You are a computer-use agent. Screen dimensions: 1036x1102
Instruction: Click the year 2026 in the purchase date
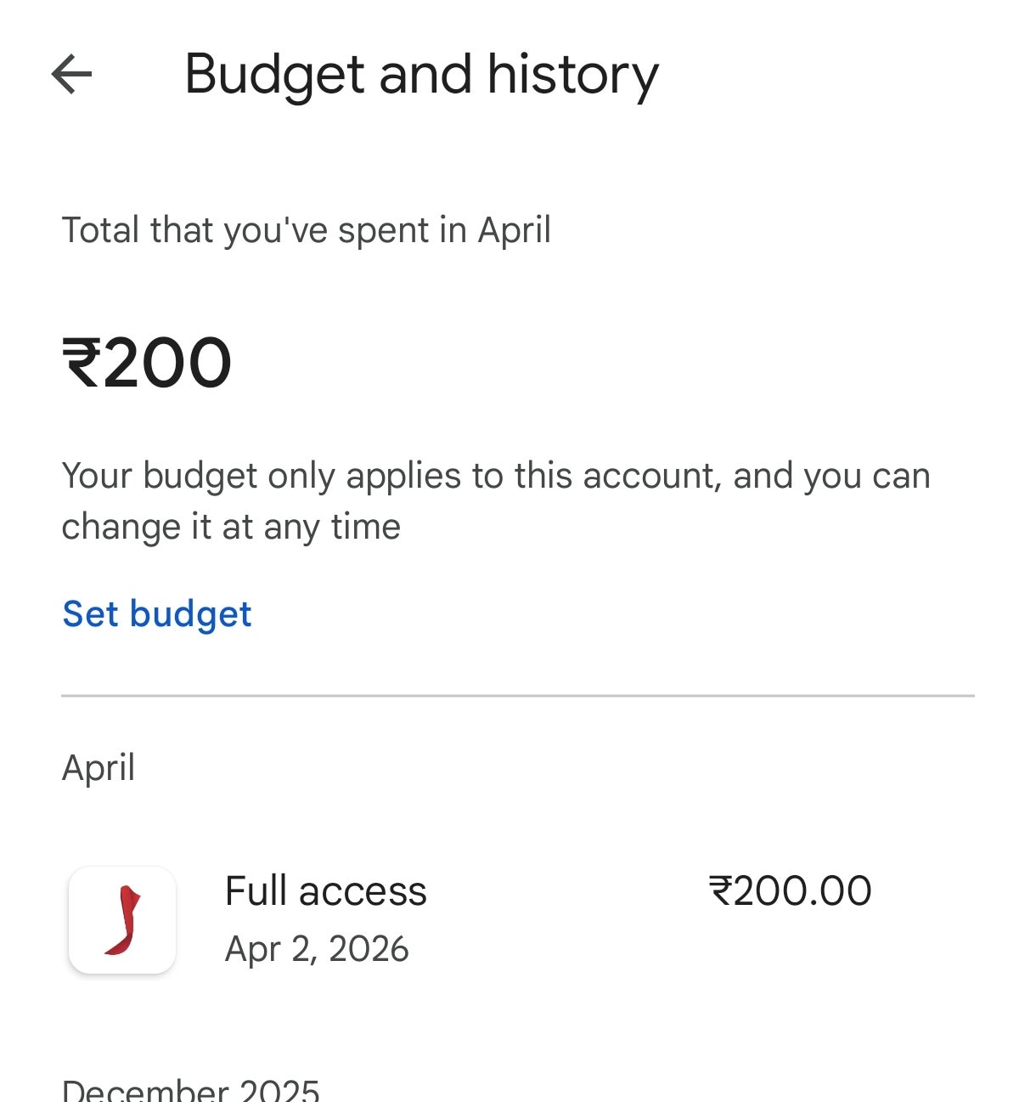tap(369, 949)
